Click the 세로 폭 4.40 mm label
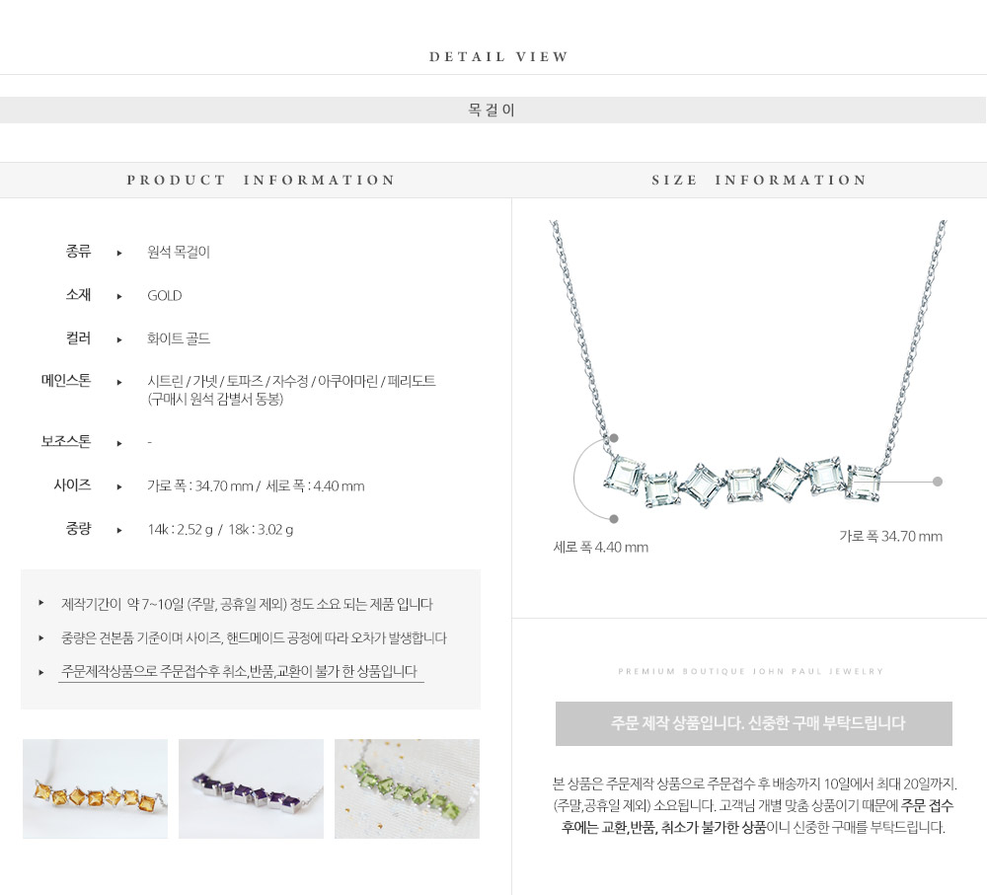 click(600, 547)
